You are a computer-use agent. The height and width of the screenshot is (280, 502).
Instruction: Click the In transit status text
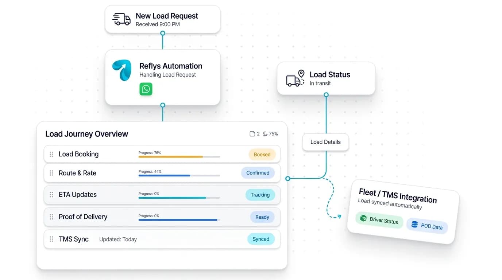pyautogui.click(x=320, y=83)
